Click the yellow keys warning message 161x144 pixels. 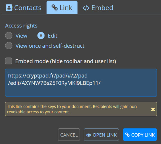click(81, 109)
